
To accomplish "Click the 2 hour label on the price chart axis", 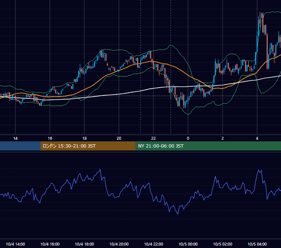I will click(223, 138).
